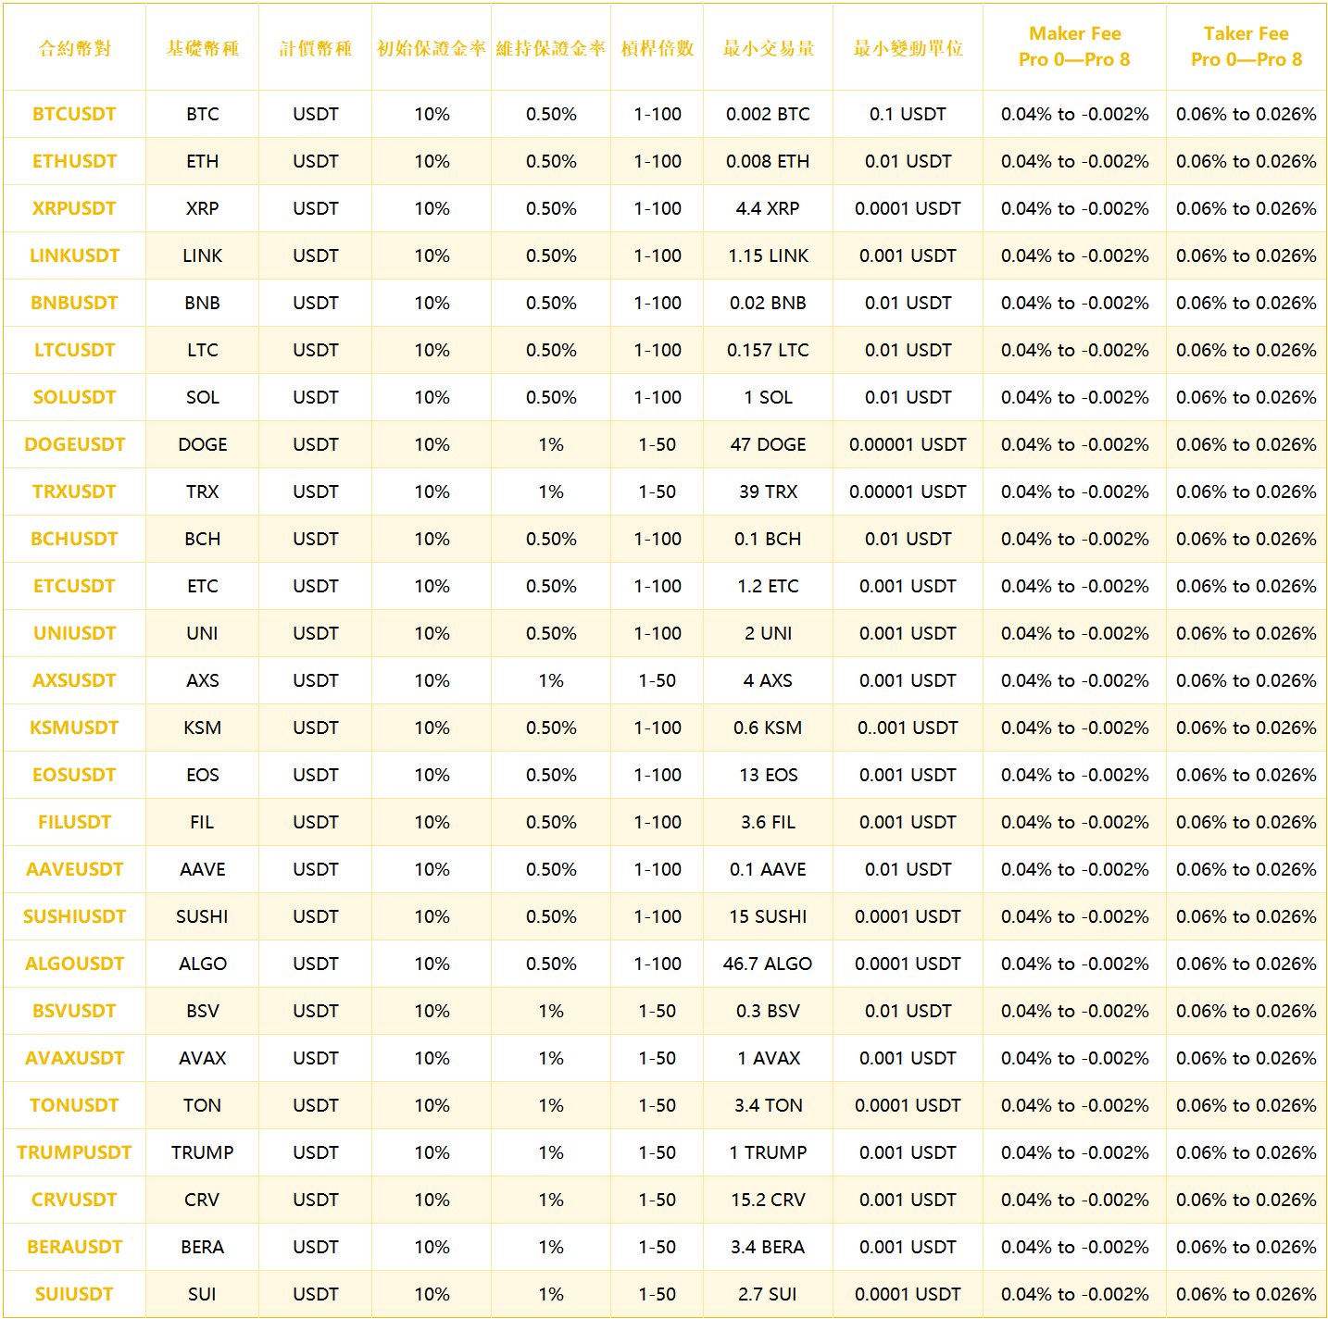Screen dimensions: 1328x1319
Task: Click the 3.6 FIL minimum trade cell
Action: coord(768,822)
